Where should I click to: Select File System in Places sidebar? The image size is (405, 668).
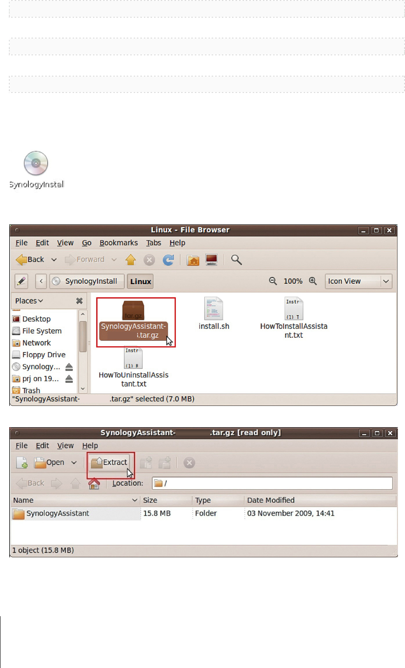click(x=37, y=331)
